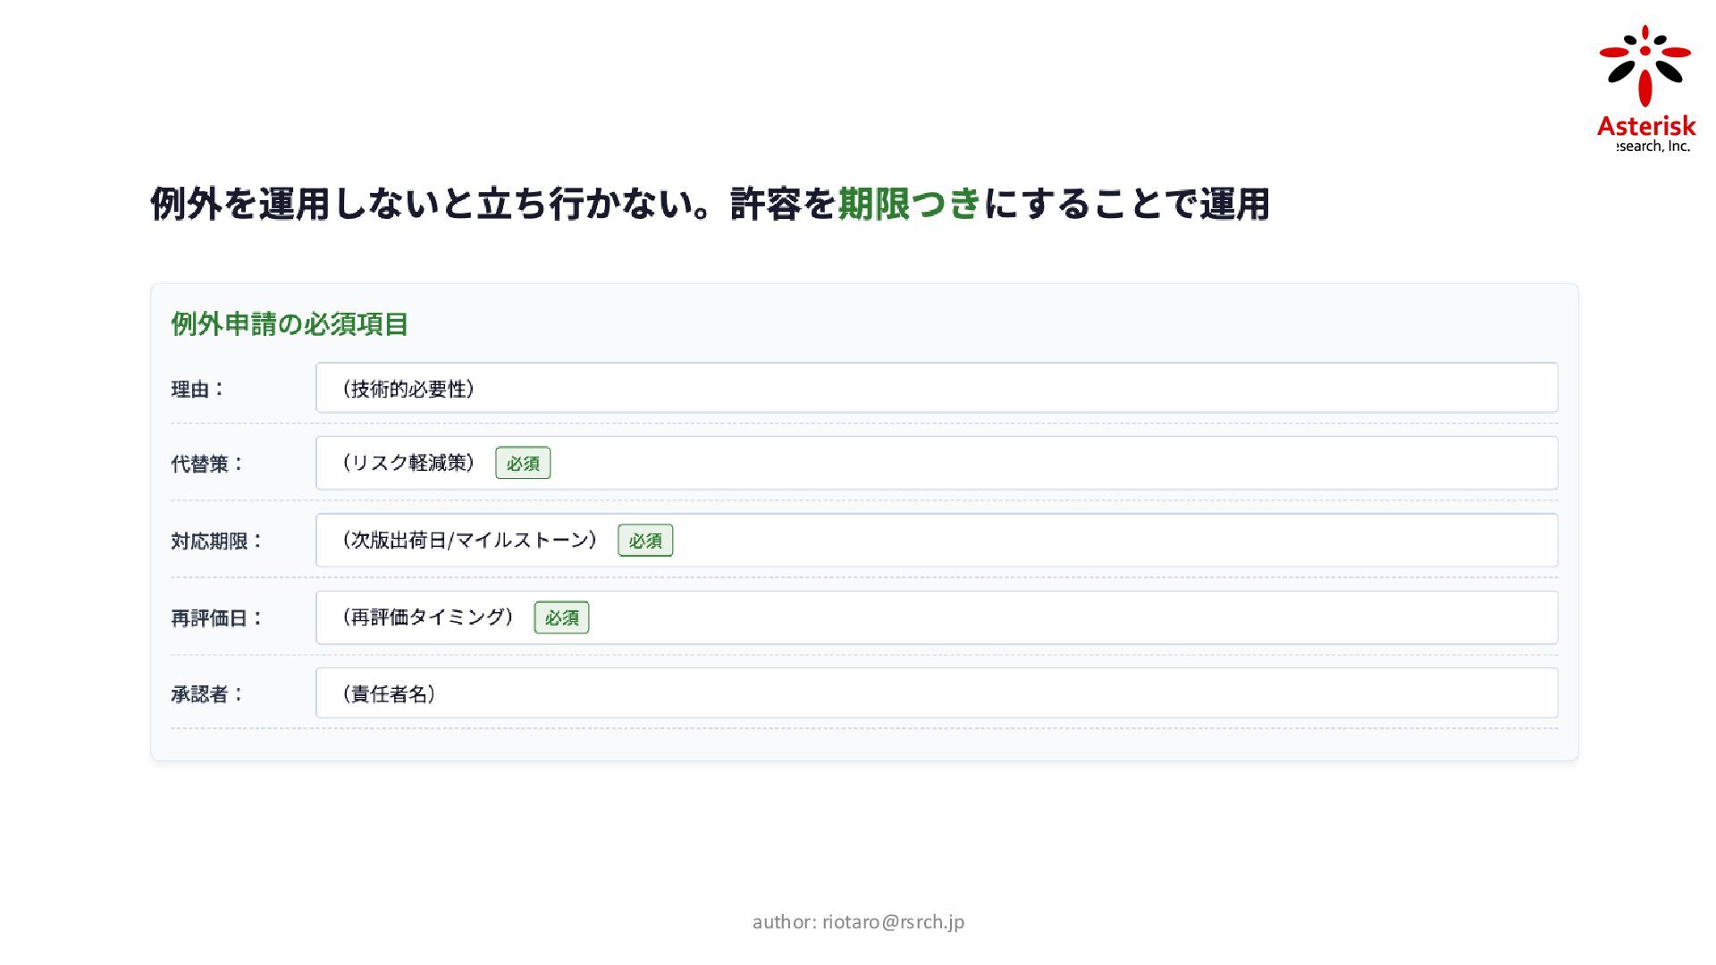The image size is (1716, 965).
Task: Click (責任者名) placeholder text
Action: click(x=389, y=694)
